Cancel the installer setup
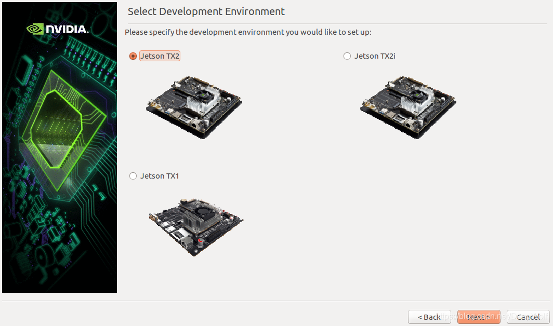Viewport: 553px width, 326px height. tap(528, 317)
